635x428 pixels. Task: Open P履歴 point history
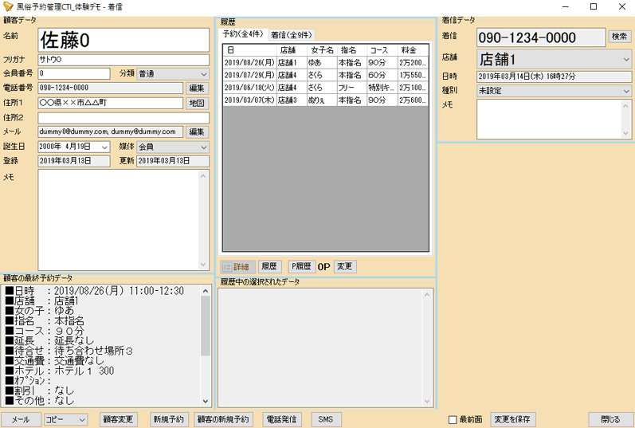click(301, 267)
